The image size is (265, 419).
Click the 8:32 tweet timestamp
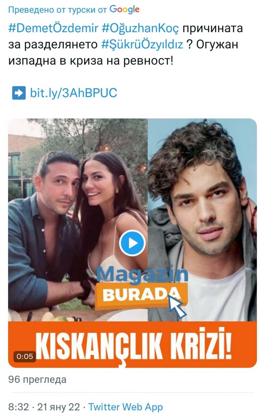pyautogui.click(x=19, y=407)
